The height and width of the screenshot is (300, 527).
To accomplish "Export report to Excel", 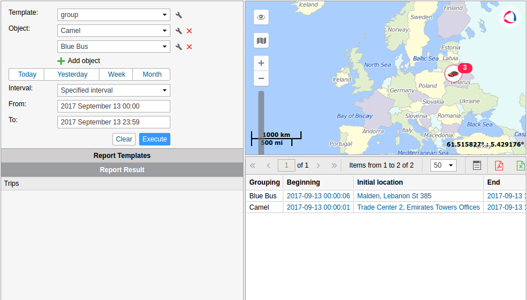I will [x=520, y=165].
